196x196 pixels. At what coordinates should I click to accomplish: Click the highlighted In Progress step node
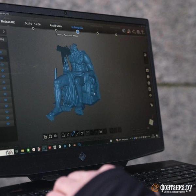(x=78, y=32)
